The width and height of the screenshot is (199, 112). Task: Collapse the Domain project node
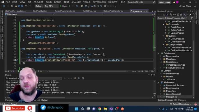(x=159, y=71)
